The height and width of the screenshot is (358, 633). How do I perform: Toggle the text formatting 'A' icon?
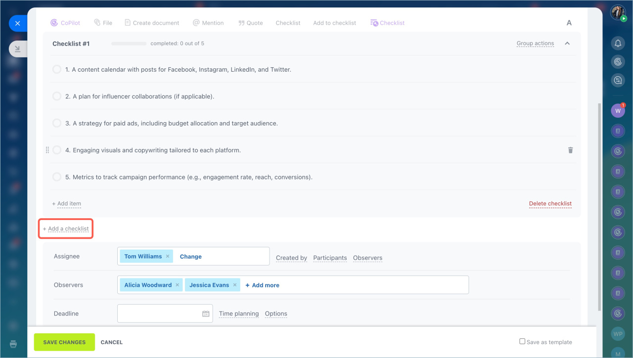(x=569, y=23)
